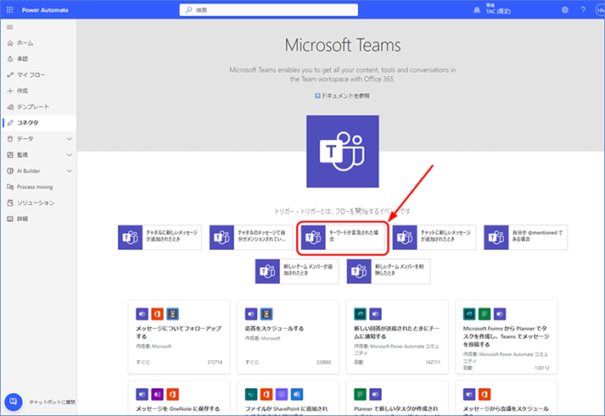Expand the AI Builder chevron in sidebar
This screenshot has height=416, width=605.
point(70,170)
